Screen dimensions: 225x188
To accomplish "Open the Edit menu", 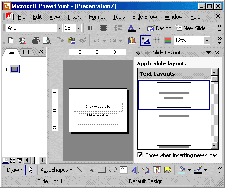I will (37, 17).
